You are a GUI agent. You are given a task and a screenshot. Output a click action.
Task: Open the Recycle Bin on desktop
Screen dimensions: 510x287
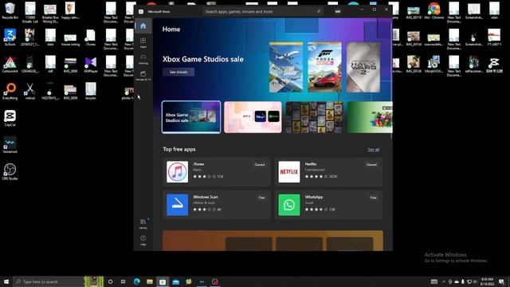[10, 10]
